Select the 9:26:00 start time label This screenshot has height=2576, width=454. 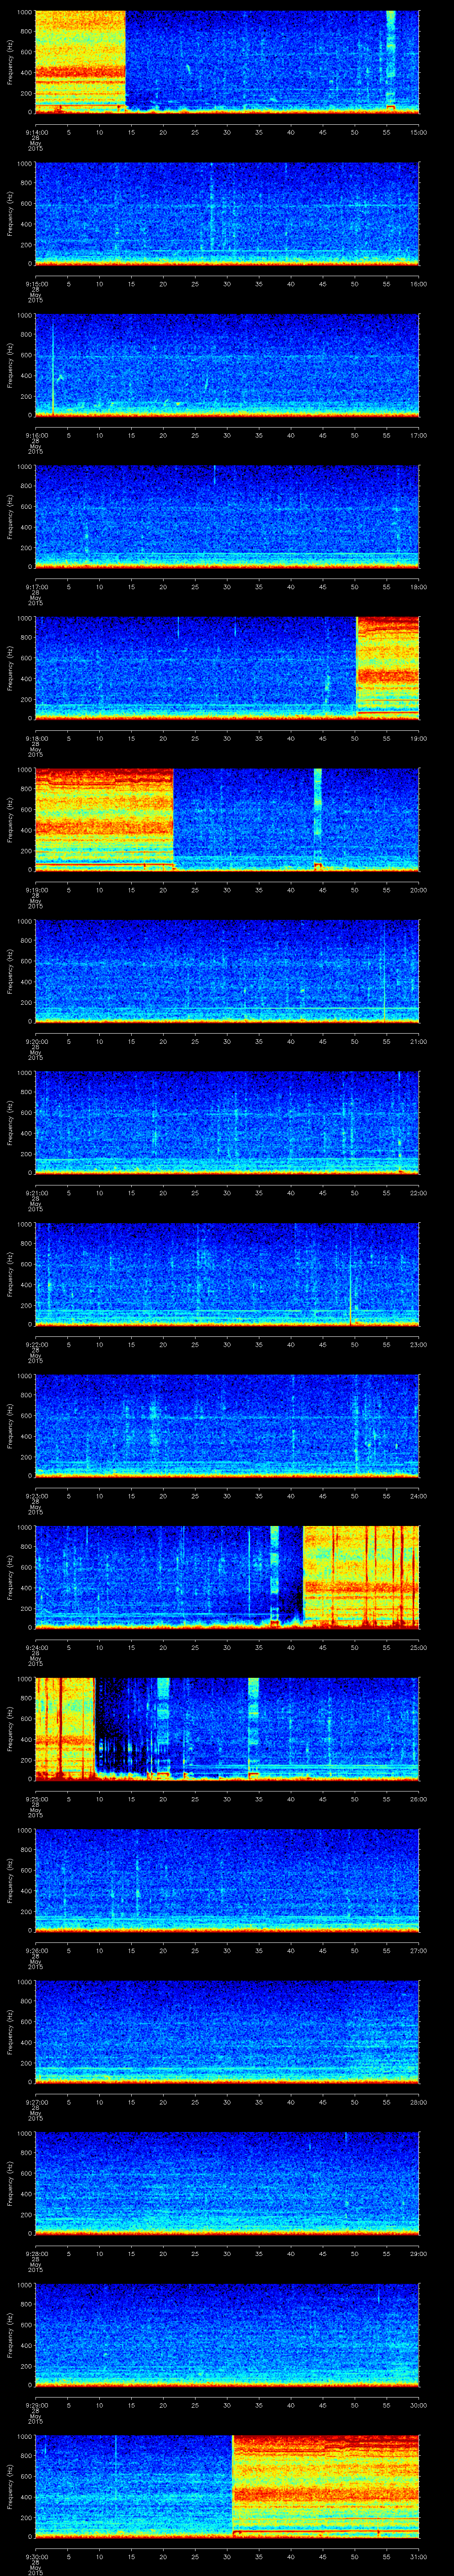(36, 1950)
